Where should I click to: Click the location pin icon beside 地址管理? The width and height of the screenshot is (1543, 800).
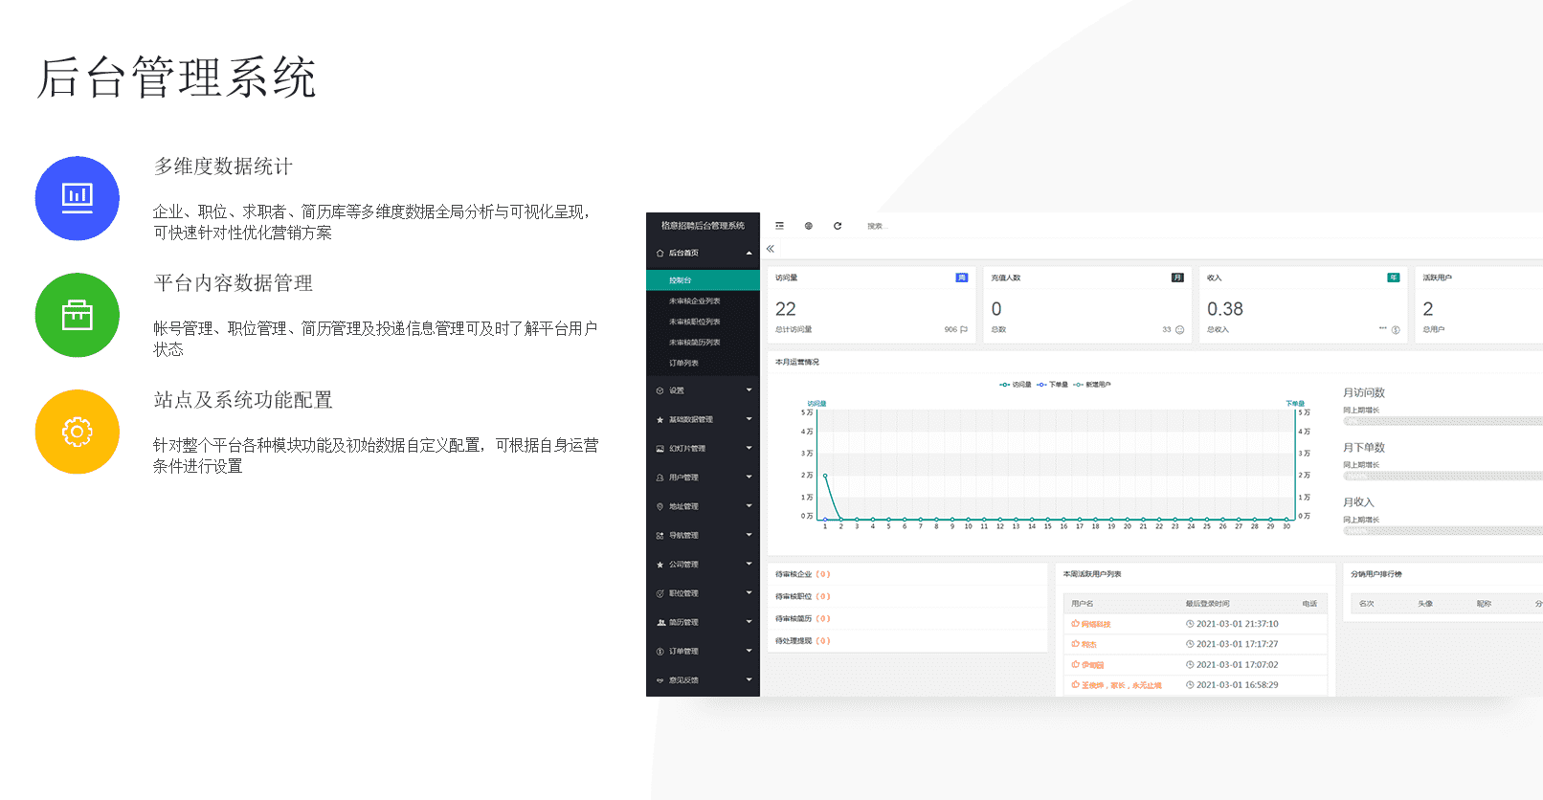660,506
